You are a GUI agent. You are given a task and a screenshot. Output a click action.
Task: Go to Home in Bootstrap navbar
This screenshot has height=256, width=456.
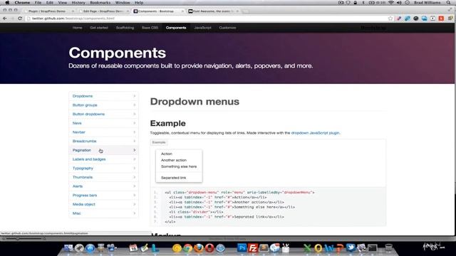(x=77, y=28)
